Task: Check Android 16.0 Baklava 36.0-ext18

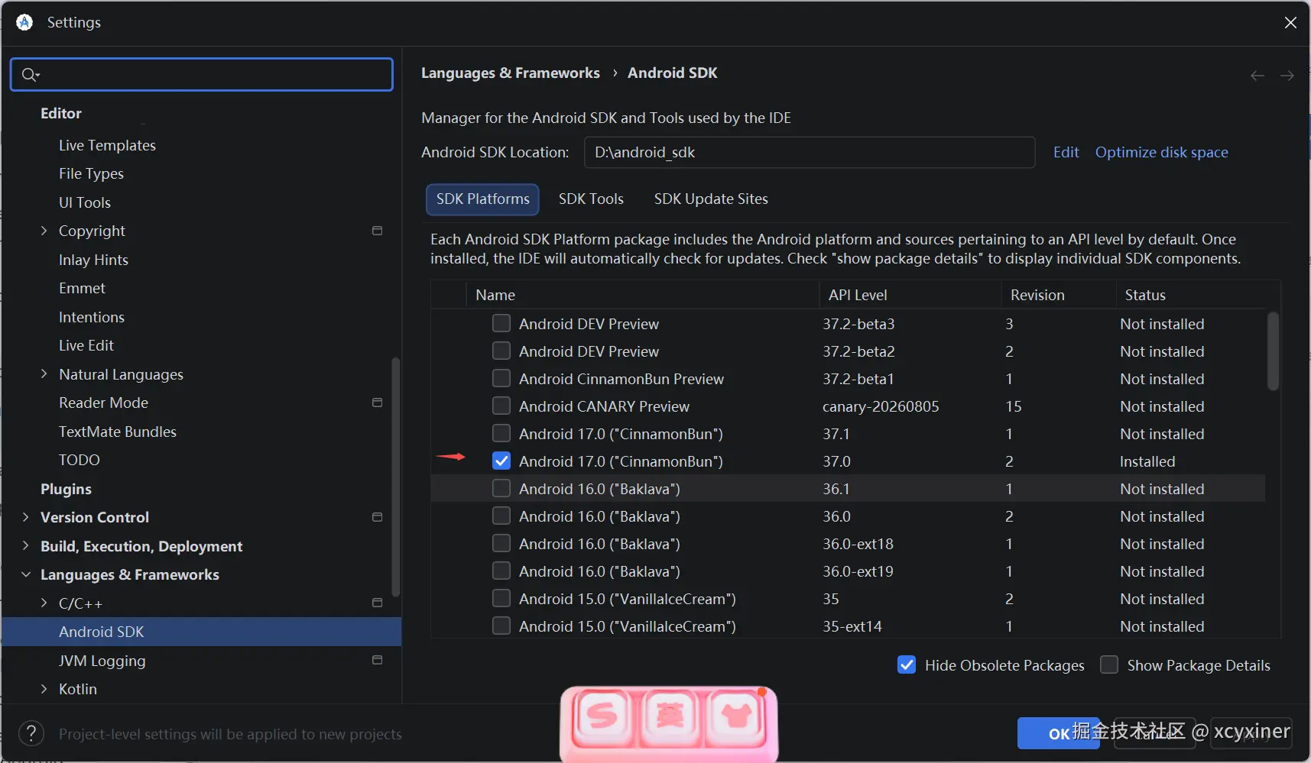Action: 501,543
